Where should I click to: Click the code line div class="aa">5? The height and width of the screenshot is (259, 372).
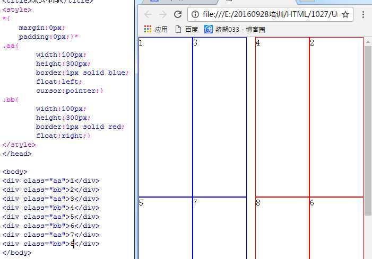[x=51, y=217]
